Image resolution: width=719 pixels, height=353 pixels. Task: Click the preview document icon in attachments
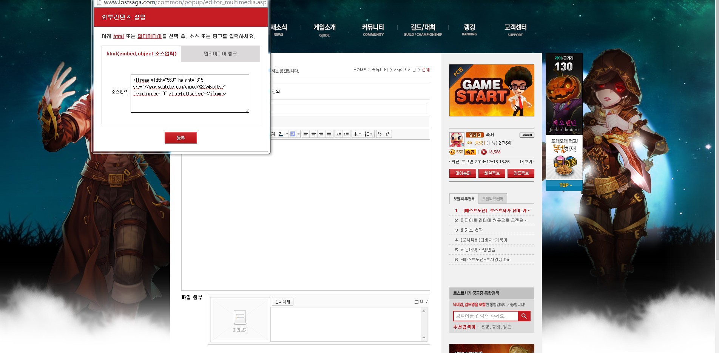click(240, 317)
